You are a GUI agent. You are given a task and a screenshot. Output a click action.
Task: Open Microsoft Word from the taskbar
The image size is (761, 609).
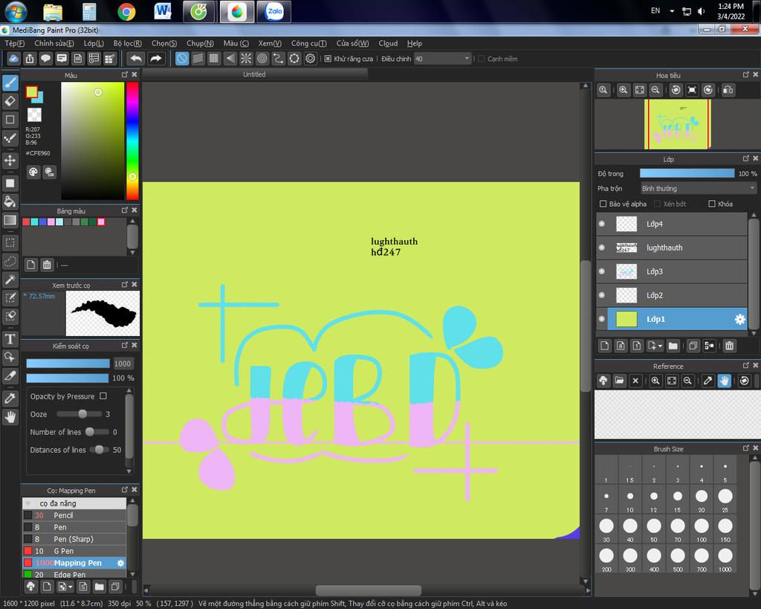(x=163, y=12)
